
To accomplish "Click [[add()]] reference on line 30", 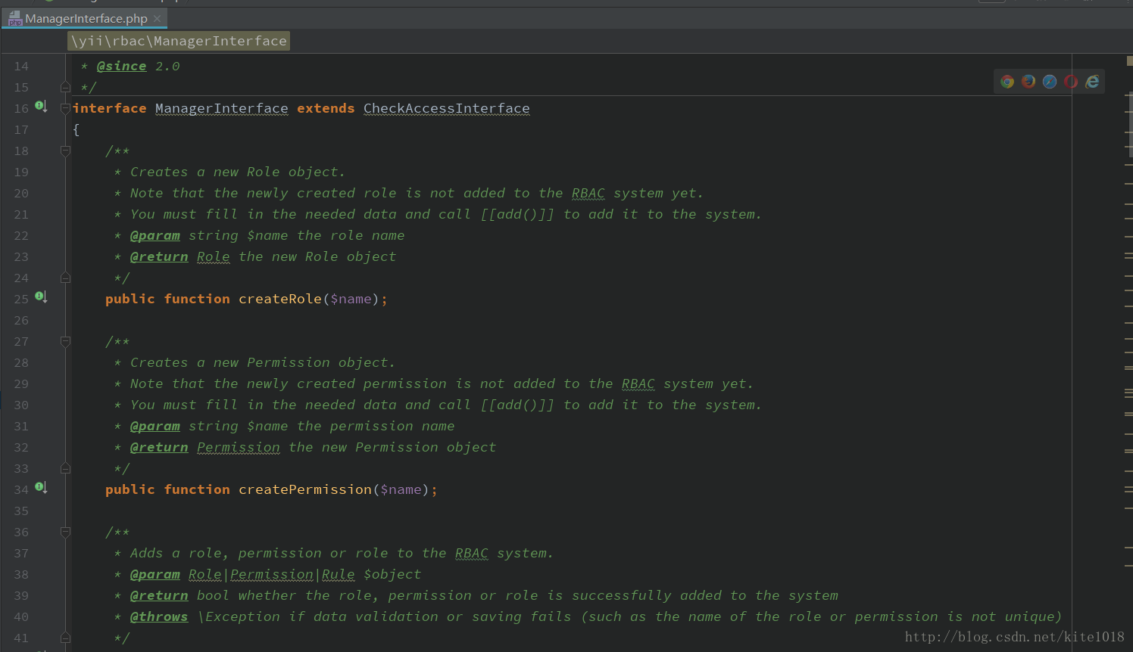I will 518,405.
